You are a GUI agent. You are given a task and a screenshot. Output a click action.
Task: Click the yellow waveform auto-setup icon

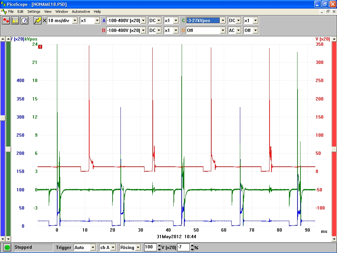pyautogui.click(x=38, y=20)
